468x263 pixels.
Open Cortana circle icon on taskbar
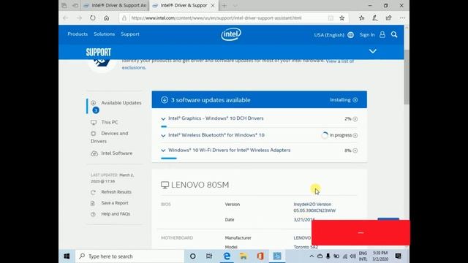tap(193, 256)
